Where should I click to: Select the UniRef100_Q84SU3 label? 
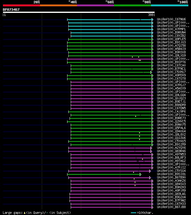171,184
